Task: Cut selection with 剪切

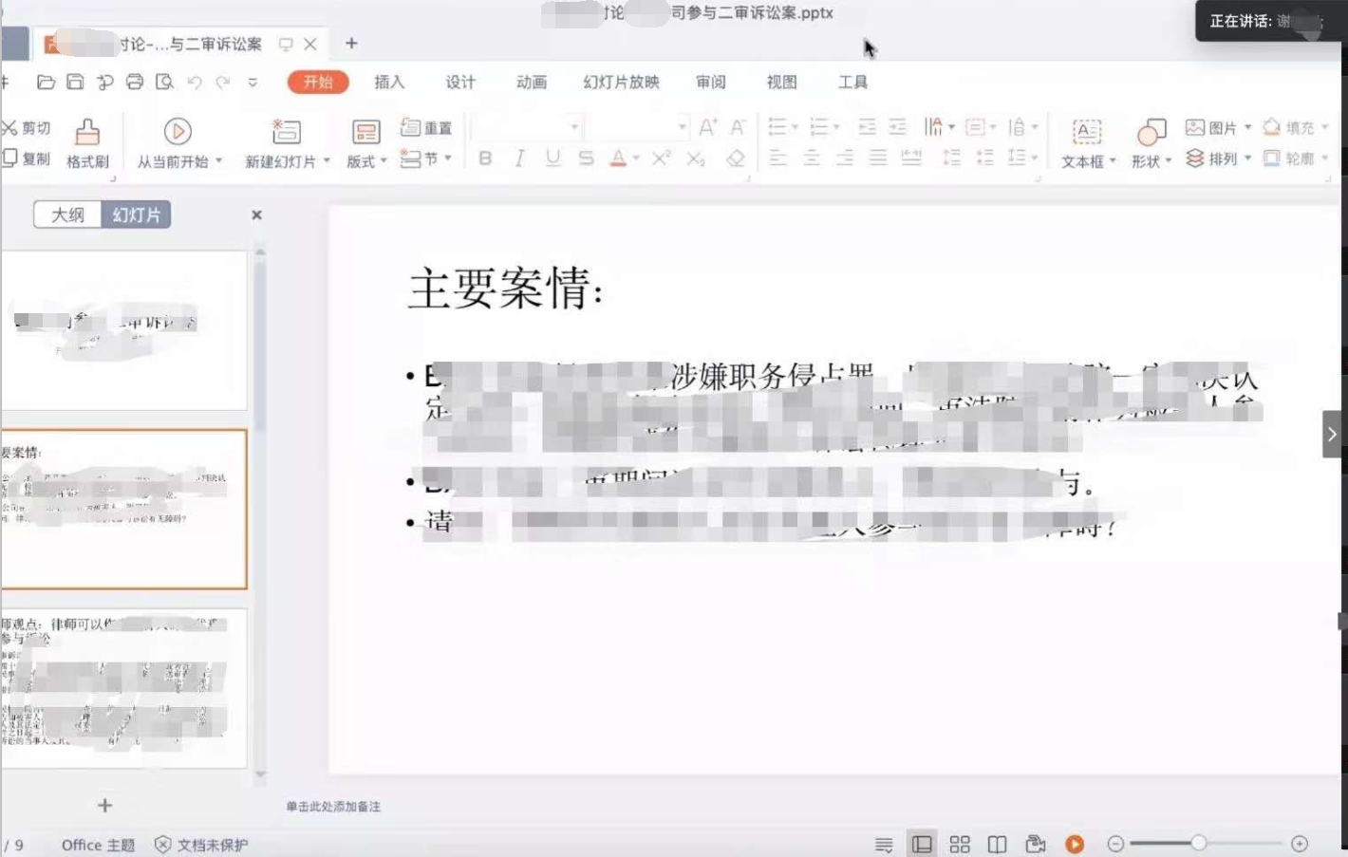Action: tap(27, 127)
